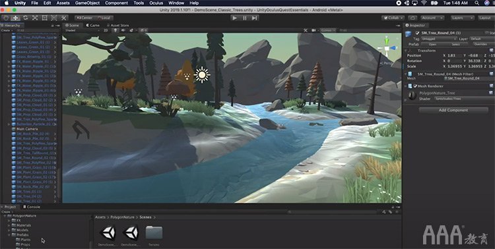The image size is (495, 249).
Task: Open the Layers dropdown
Action: (x=463, y=18)
